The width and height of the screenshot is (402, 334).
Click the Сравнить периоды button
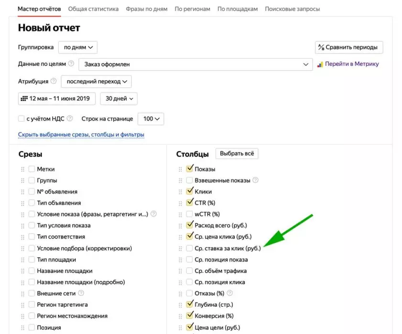349,47
